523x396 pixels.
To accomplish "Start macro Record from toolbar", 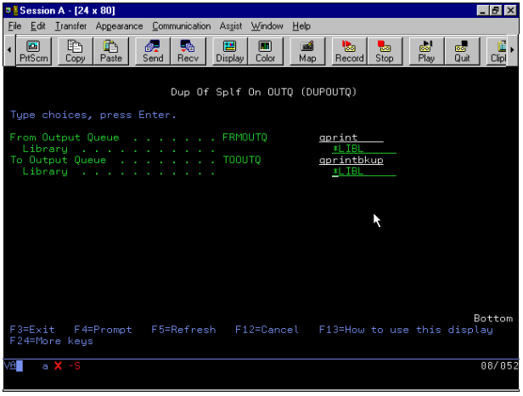I will pos(349,51).
